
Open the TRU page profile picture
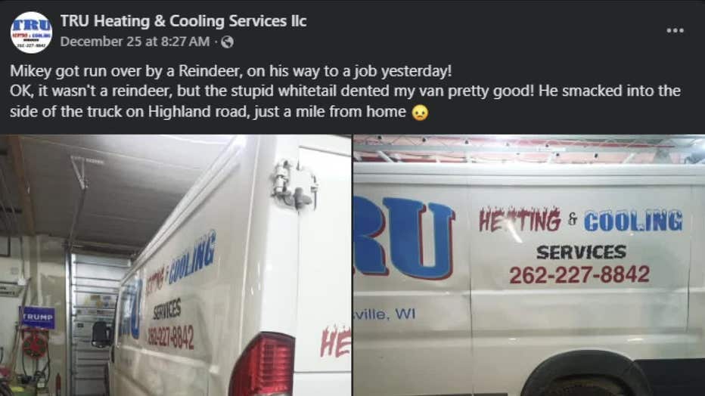coord(31,32)
